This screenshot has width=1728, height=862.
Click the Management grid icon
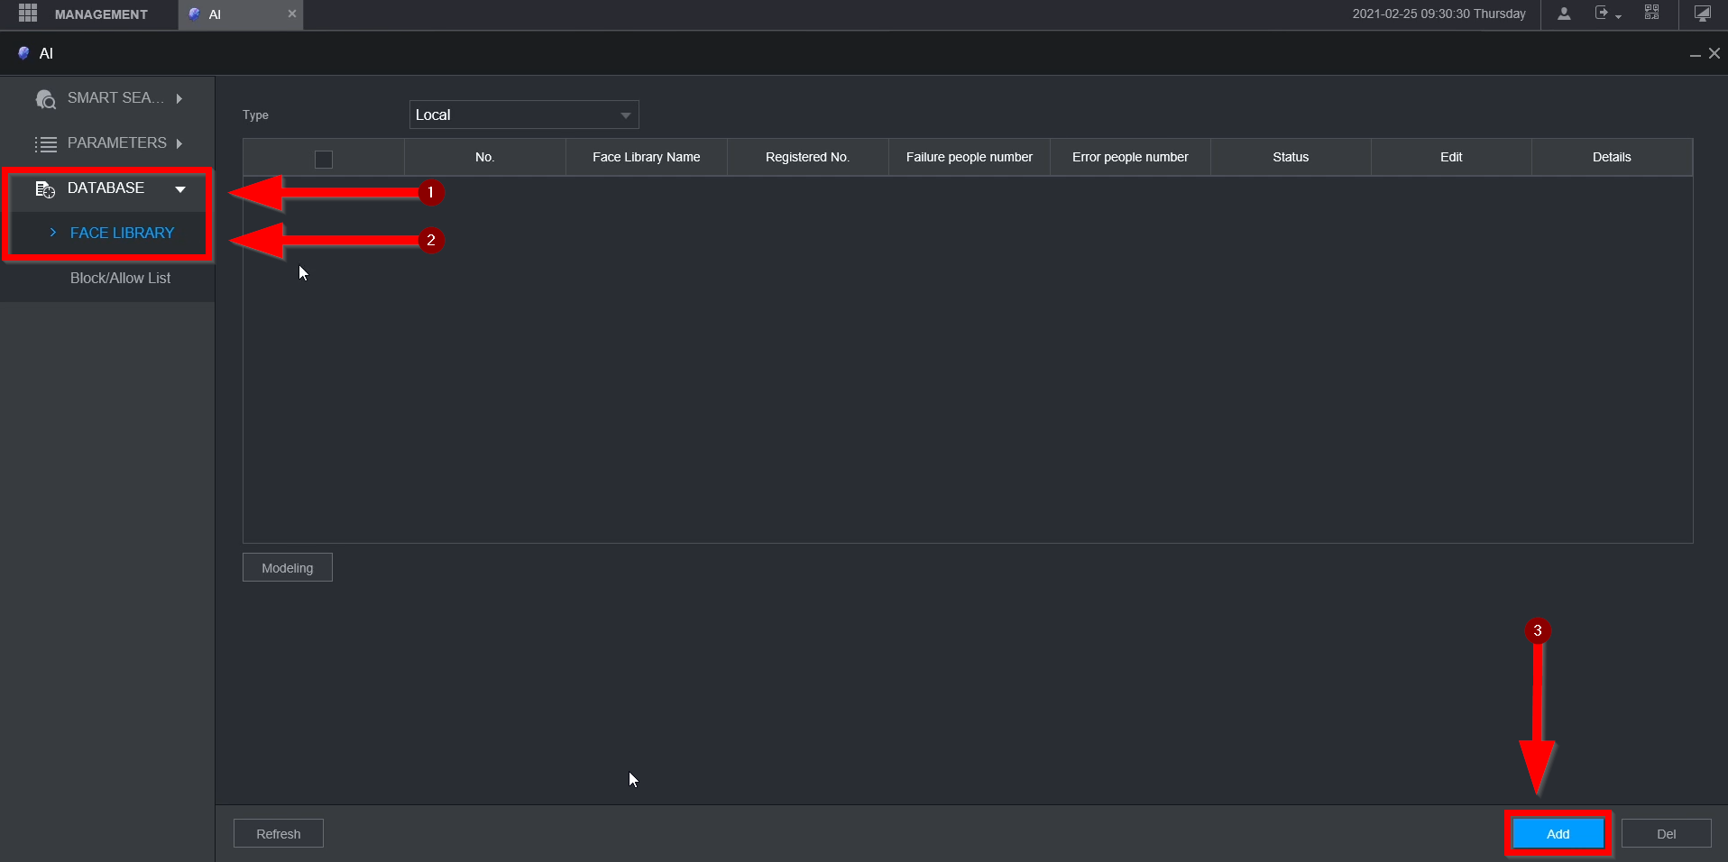[28, 14]
